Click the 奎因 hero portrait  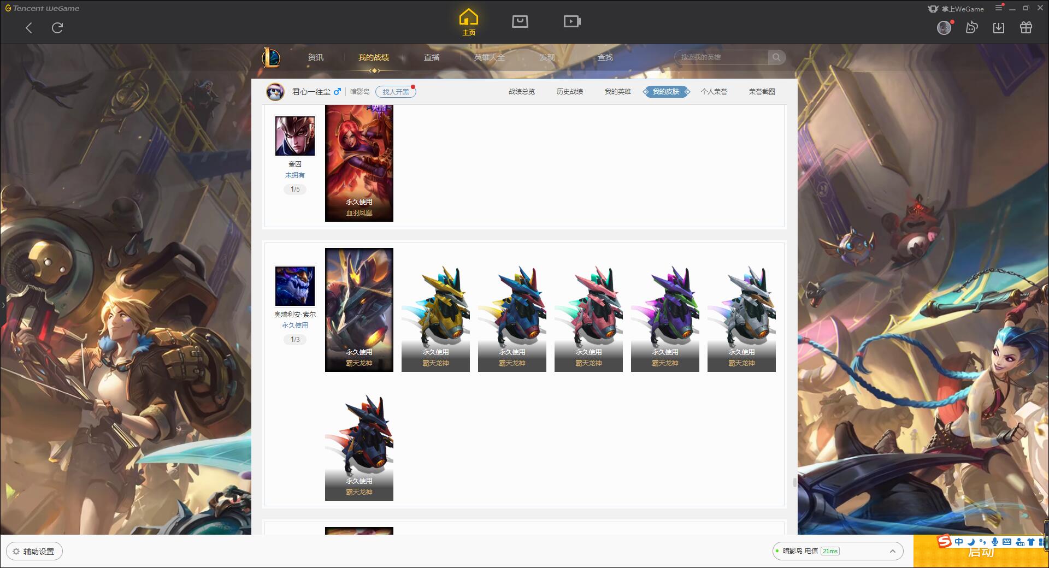(295, 136)
